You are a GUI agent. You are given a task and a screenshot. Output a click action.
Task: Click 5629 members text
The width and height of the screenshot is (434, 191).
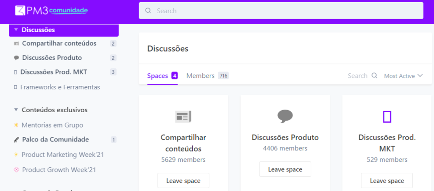click(183, 160)
